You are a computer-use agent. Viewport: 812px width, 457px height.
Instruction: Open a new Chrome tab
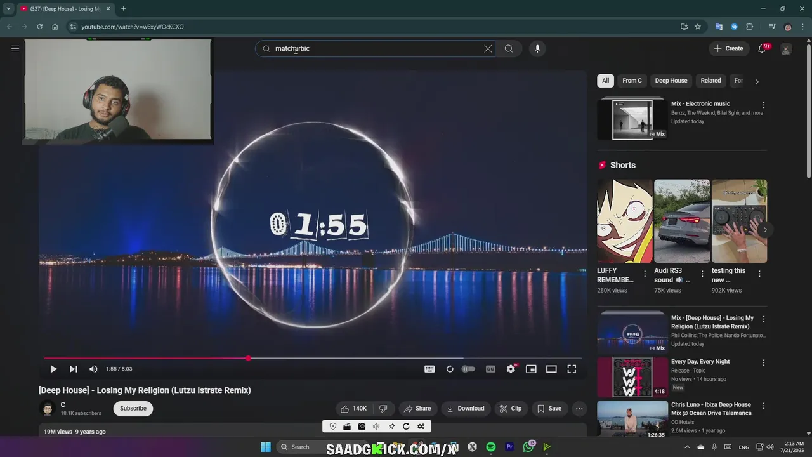tap(123, 9)
